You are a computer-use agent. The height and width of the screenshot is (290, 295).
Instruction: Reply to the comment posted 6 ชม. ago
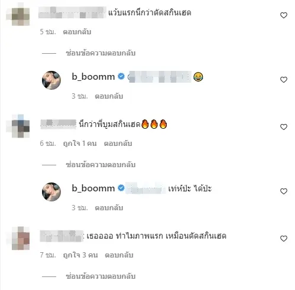pos(118,144)
